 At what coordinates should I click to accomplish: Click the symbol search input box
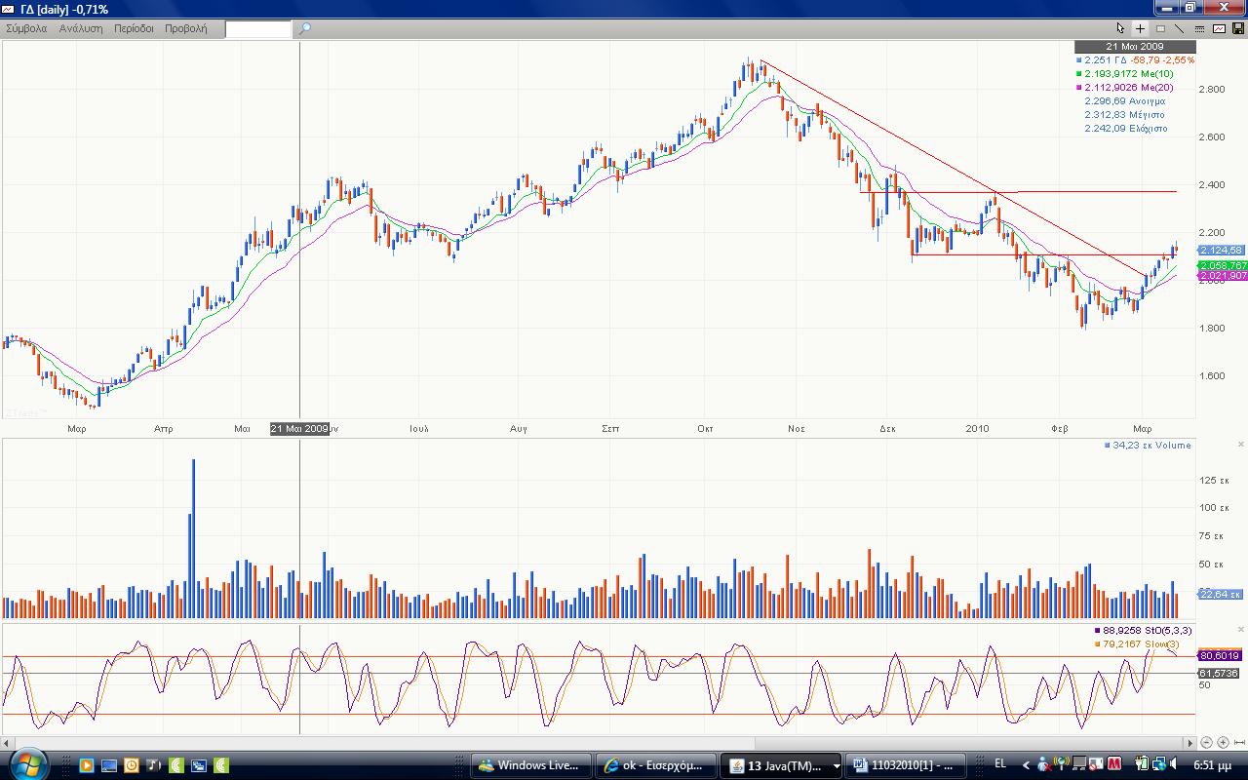coord(258,29)
